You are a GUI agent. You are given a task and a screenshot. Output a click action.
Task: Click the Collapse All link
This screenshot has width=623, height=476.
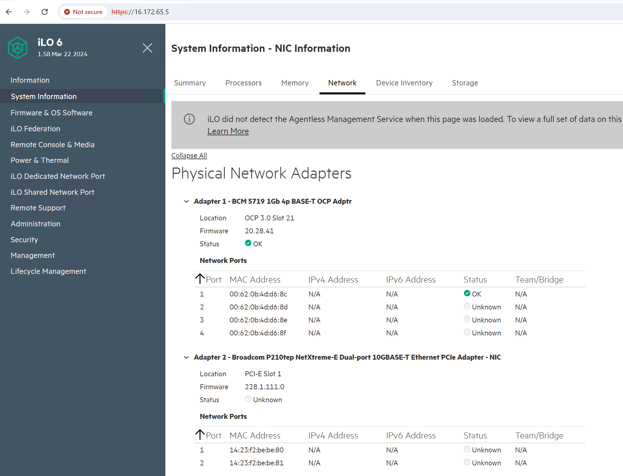[189, 156]
